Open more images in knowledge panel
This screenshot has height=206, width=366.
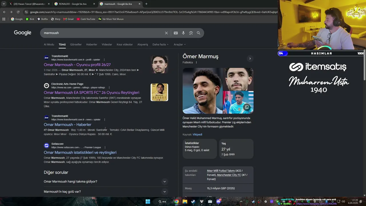[246, 107]
